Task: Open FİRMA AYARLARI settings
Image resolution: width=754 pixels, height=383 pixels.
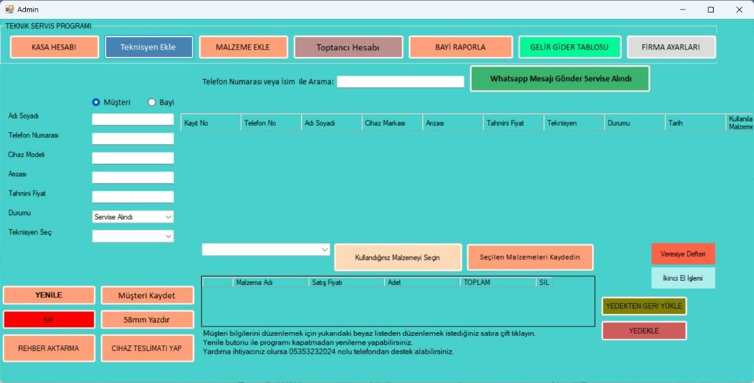Action: [x=671, y=46]
